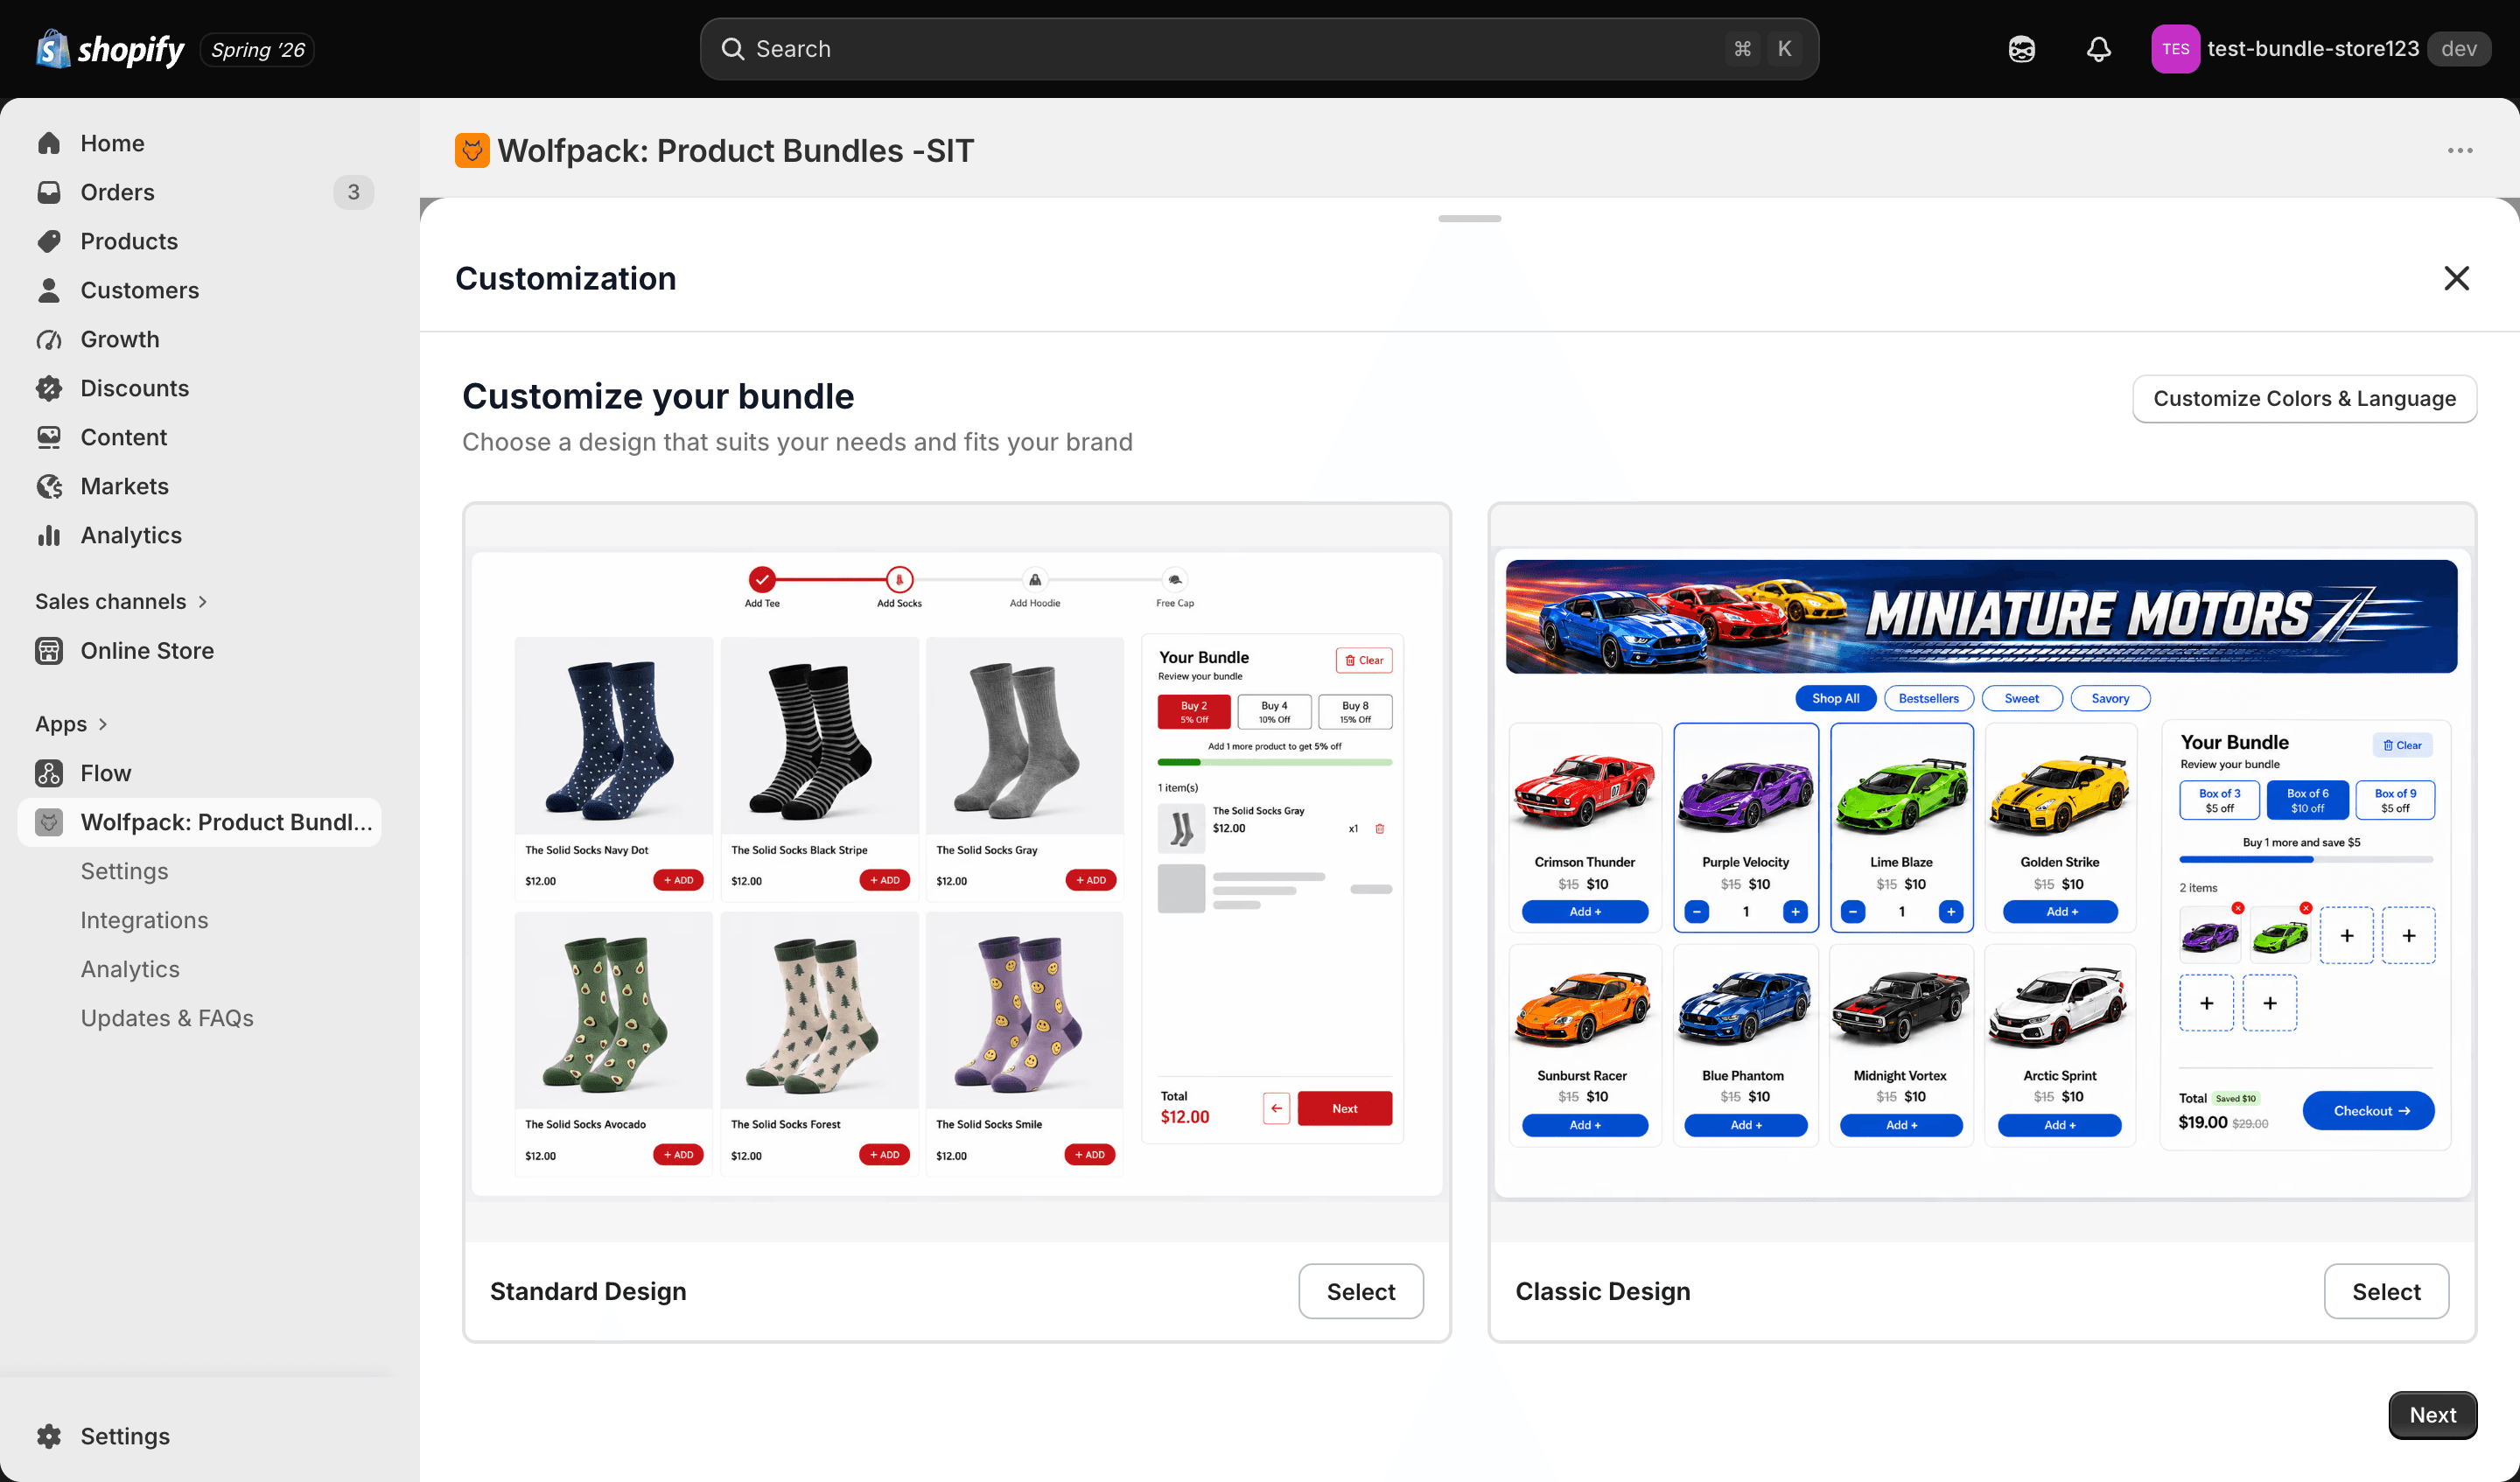Image resolution: width=2520 pixels, height=1482 pixels.
Task: Click the Wolfpack app icon in sidebar
Action: 49,822
